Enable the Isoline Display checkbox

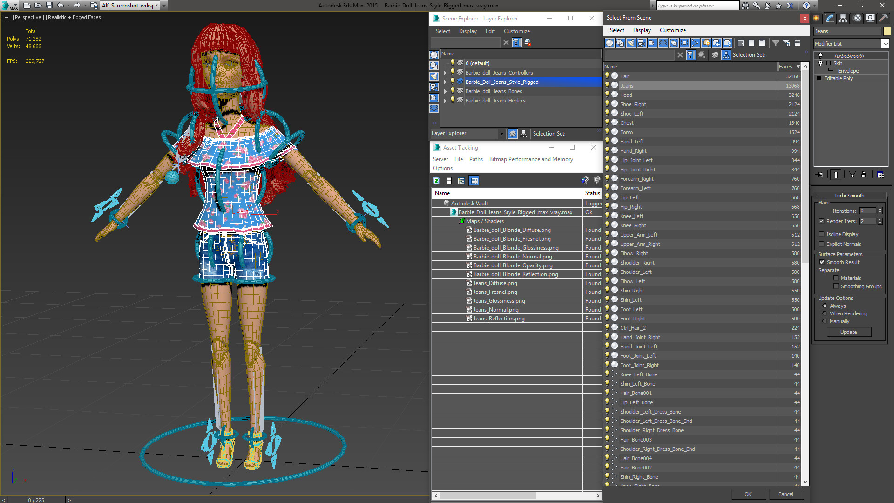[x=822, y=234]
